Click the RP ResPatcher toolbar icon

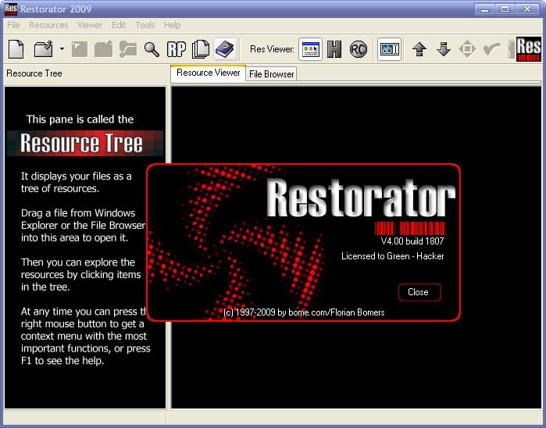click(177, 49)
